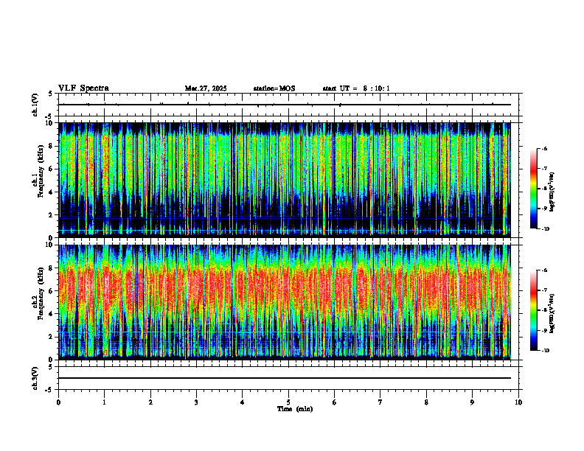
Task: Click the "-6" label on ch.2 color bar
Action: tap(544, 270)
